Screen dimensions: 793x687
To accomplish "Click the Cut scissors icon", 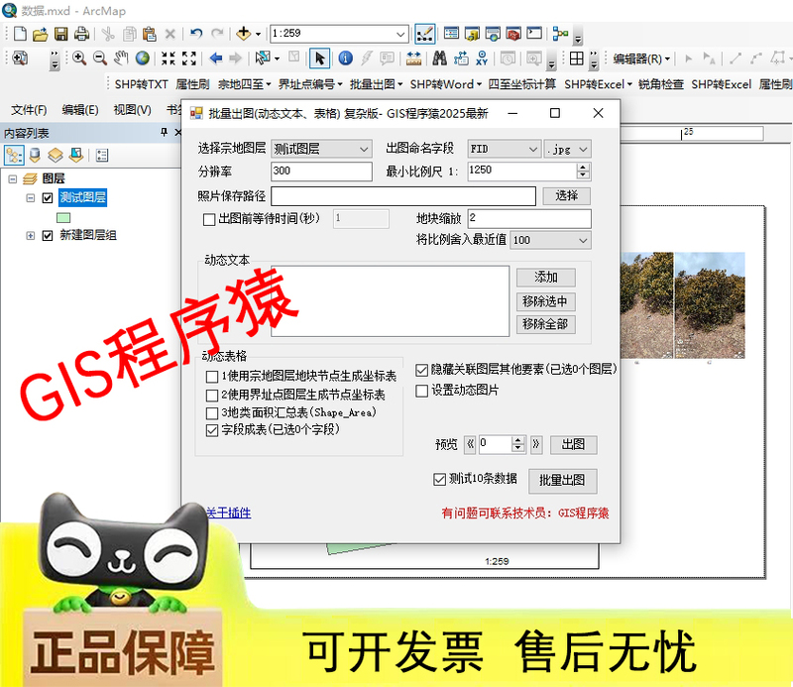I will click(108, 34).
